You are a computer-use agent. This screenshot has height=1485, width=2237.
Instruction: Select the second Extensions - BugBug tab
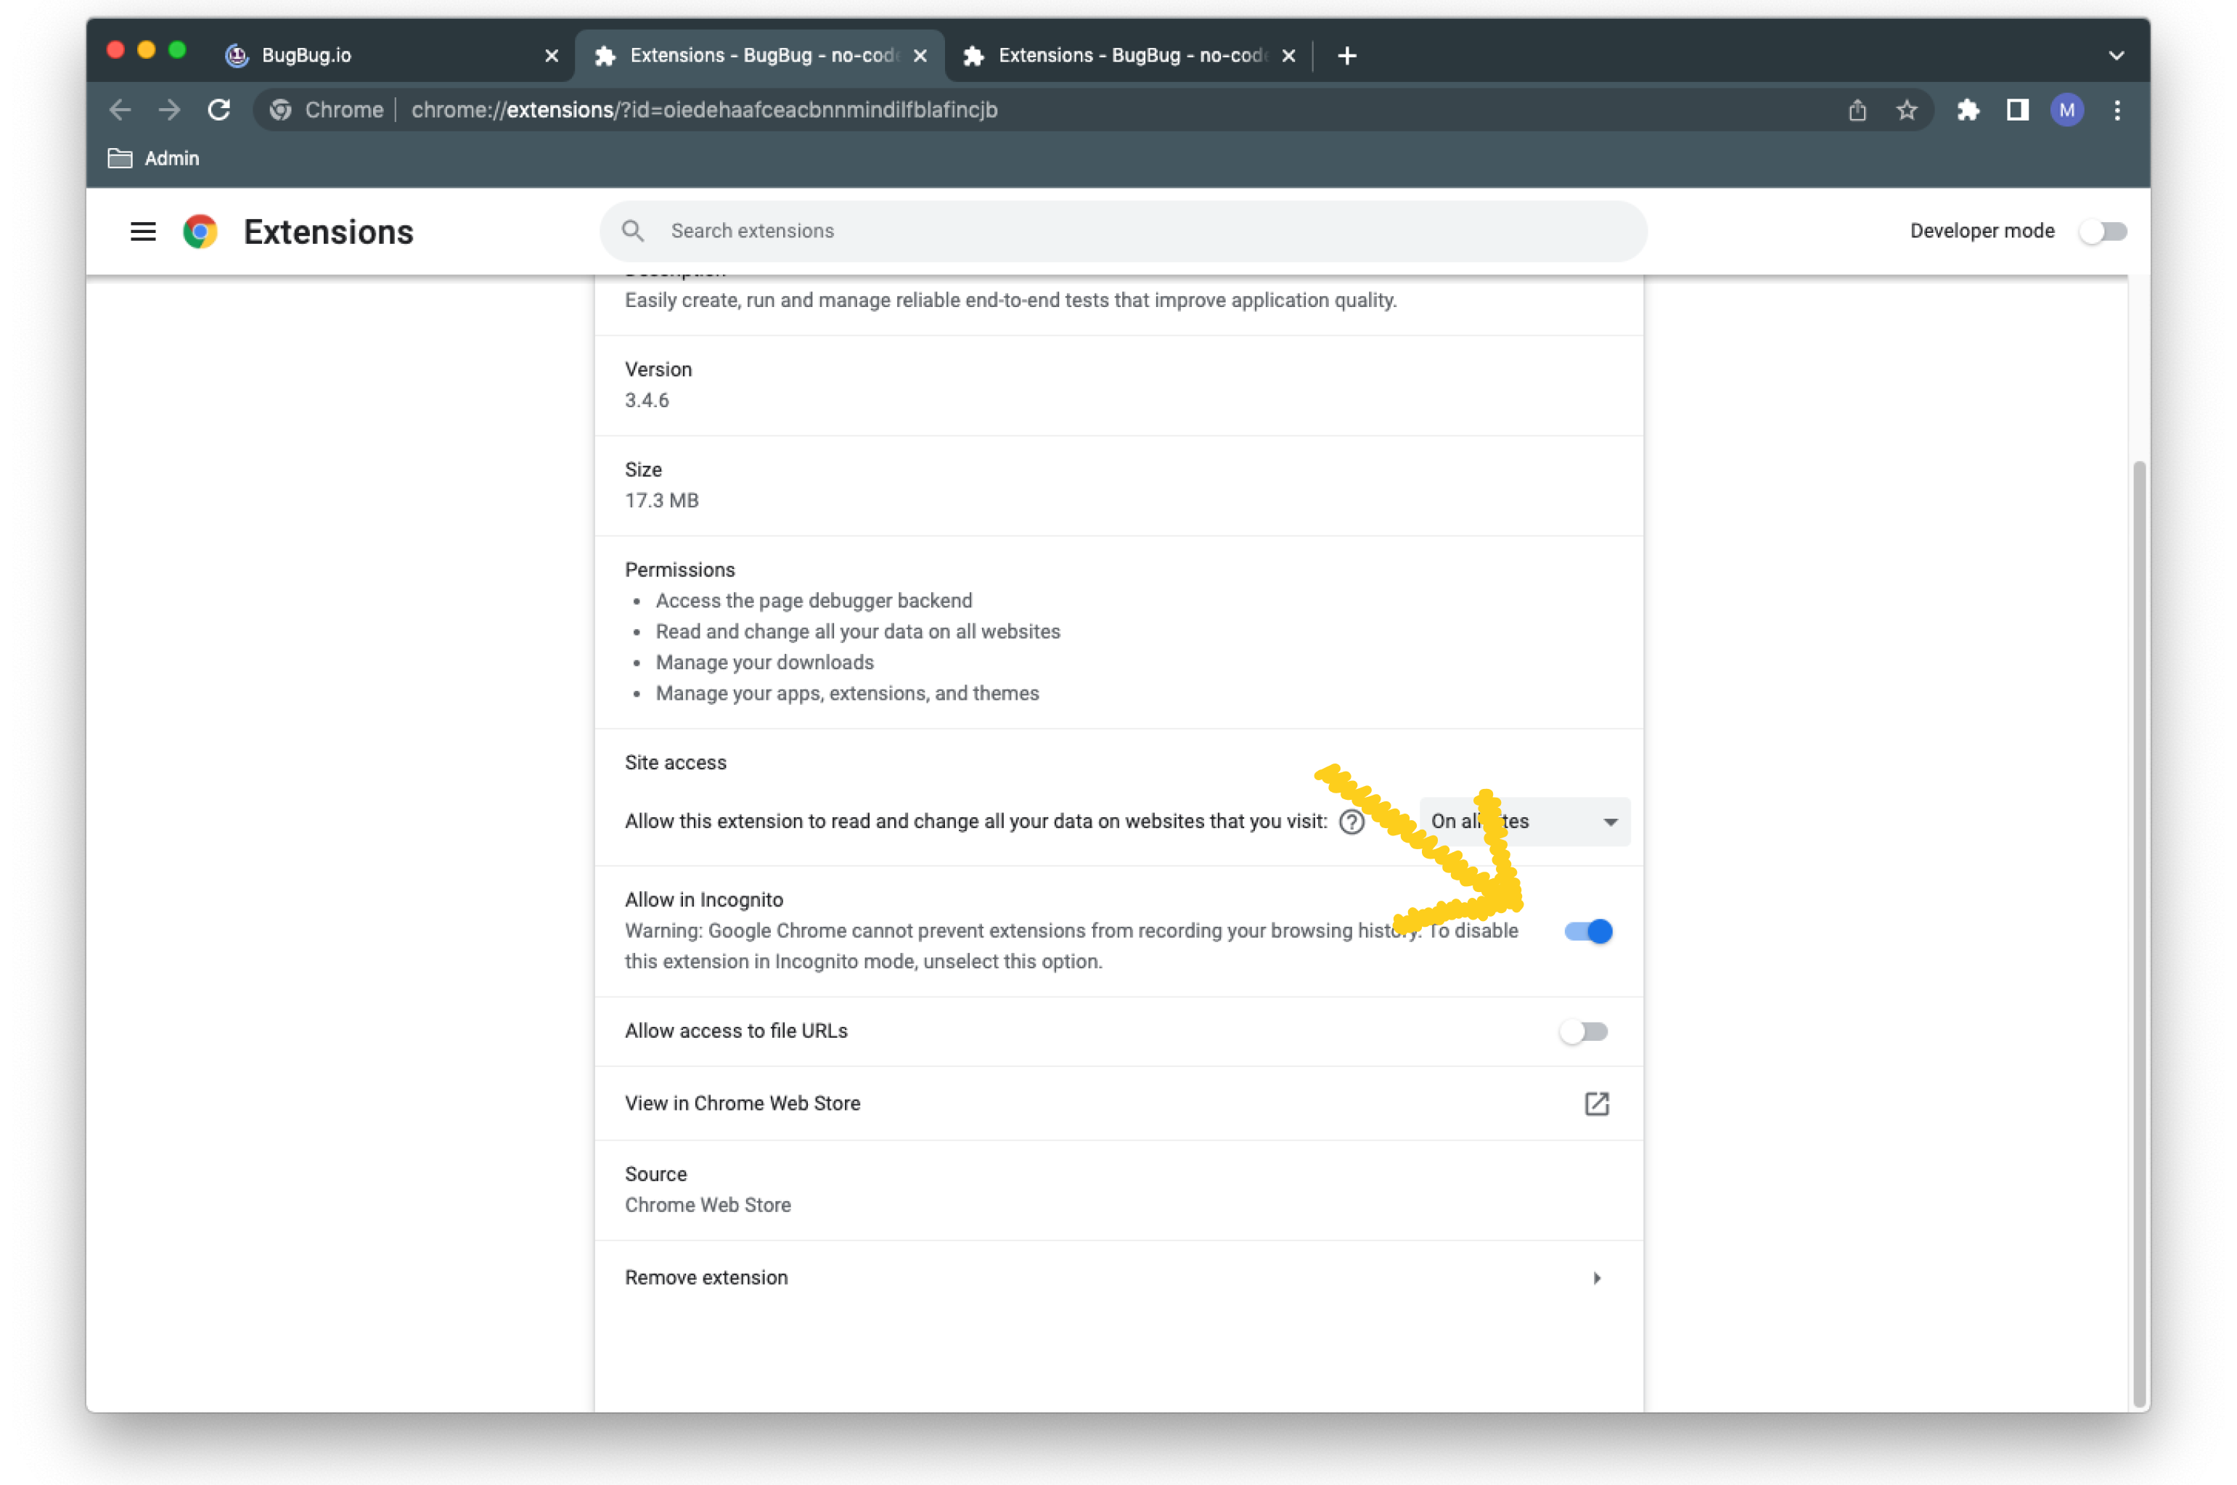click(759, 56)
